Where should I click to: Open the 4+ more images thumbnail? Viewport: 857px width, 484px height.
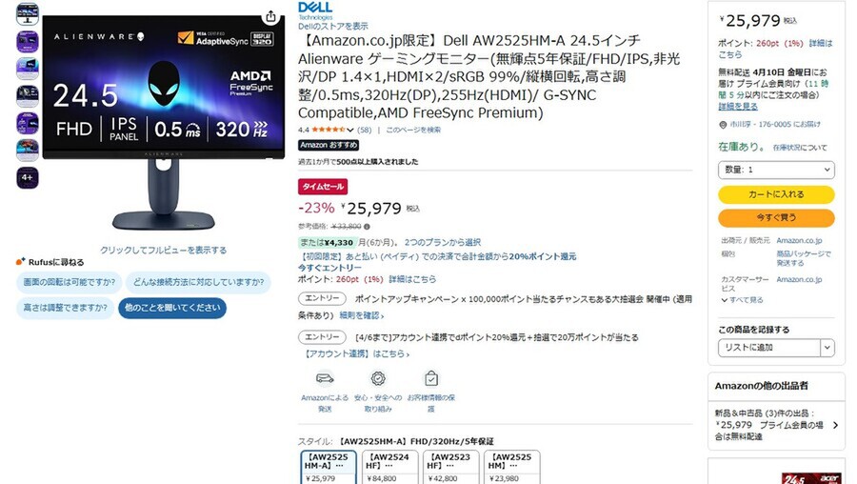(x=28, y=178)
